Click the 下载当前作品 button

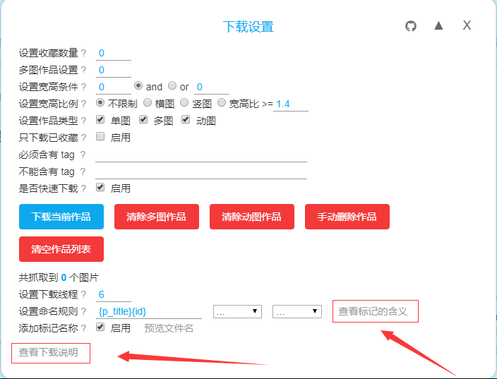click(61, 217)
